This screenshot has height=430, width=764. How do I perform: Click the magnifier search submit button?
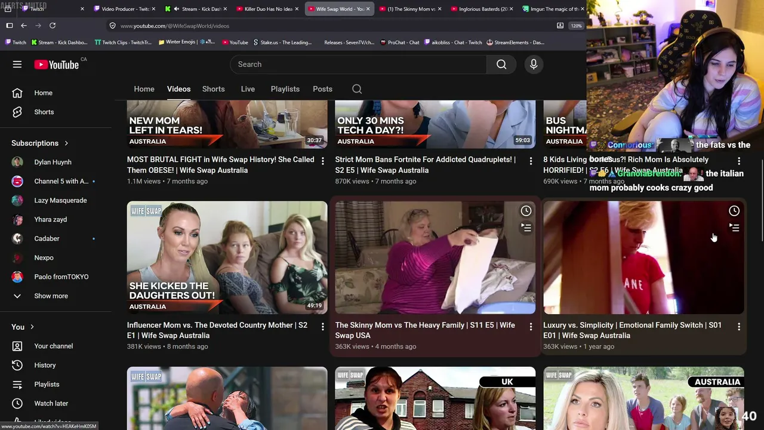click(501, 64)
